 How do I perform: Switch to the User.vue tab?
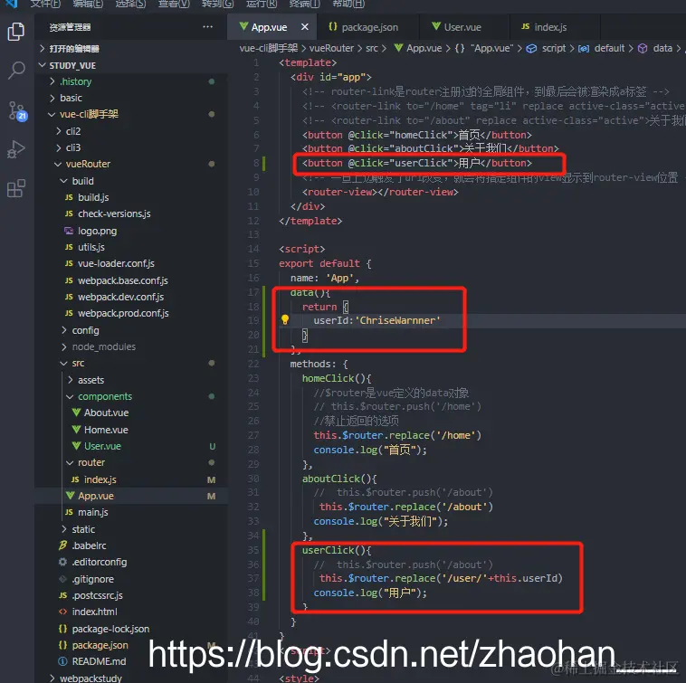coord(456,27)
